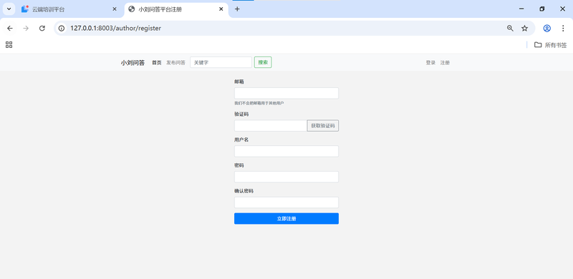Click the green 搜索 button

263,62
